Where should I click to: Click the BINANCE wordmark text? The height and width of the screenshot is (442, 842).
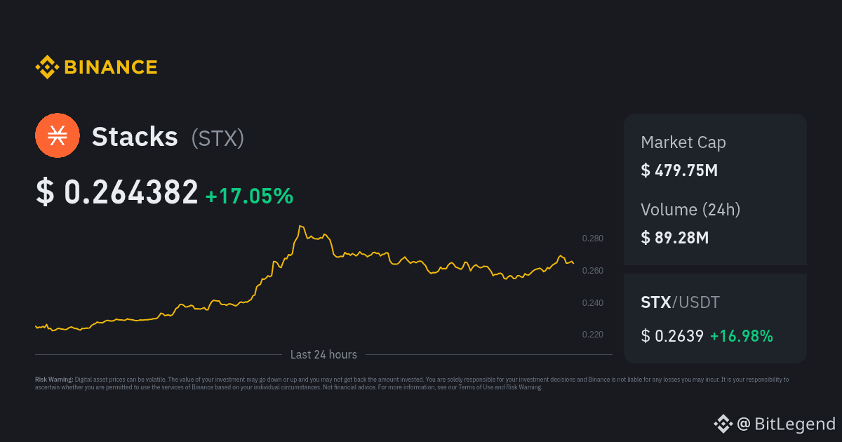tap(111, 67)
